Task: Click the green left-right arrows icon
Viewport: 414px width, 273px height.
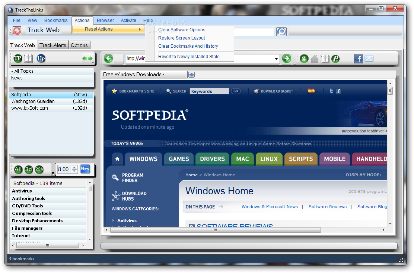Action: click(87, 59)
